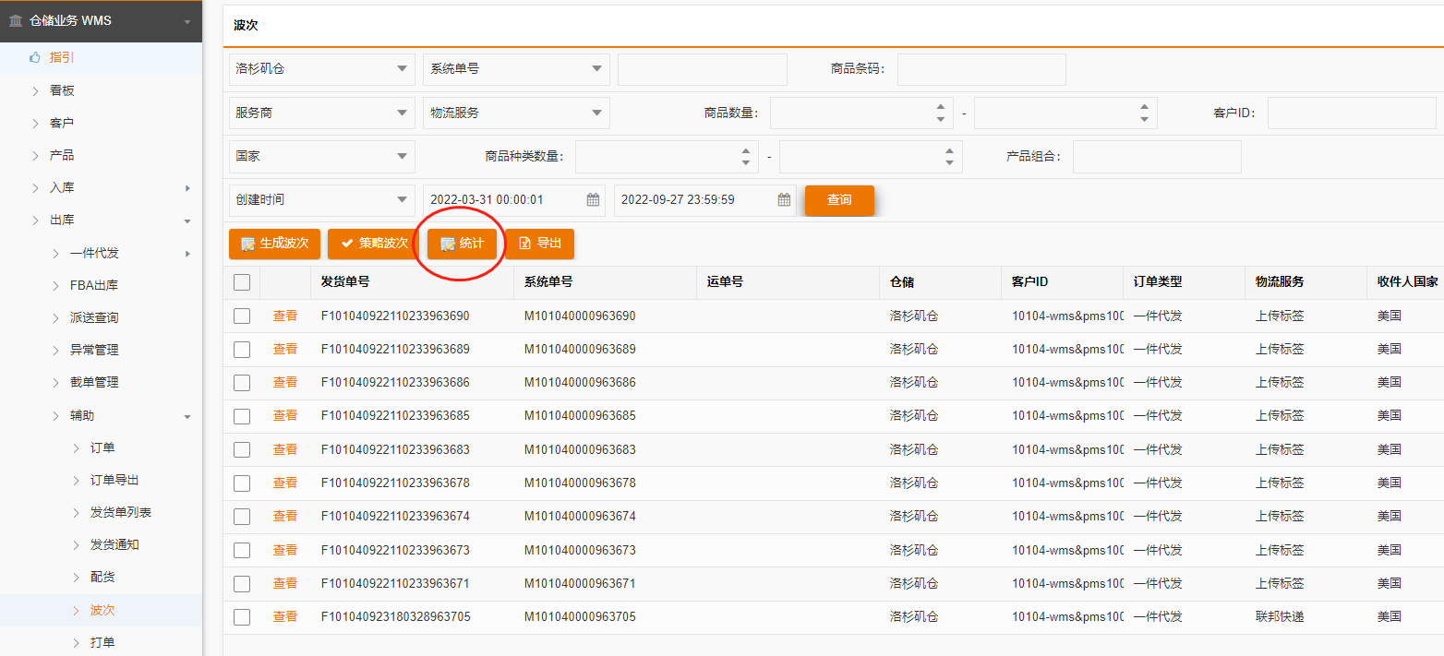Collapse the 辅助 submenu

(101, 415)
